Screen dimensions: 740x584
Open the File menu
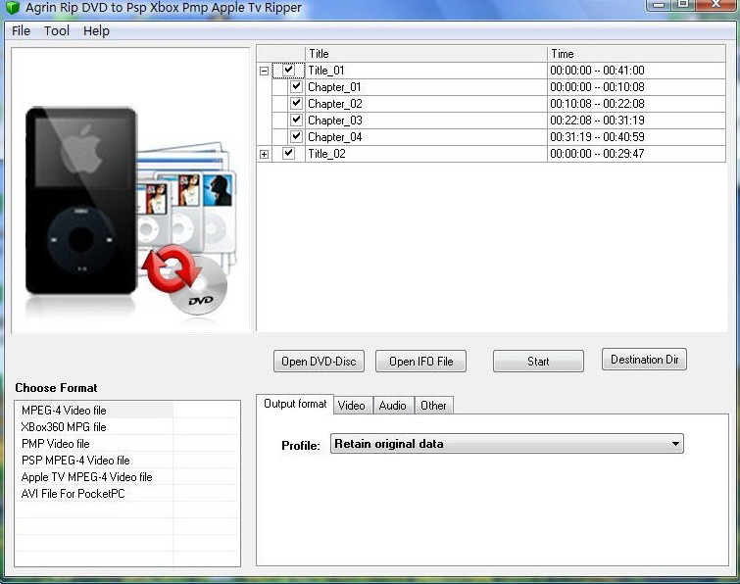tap(21, 30)
